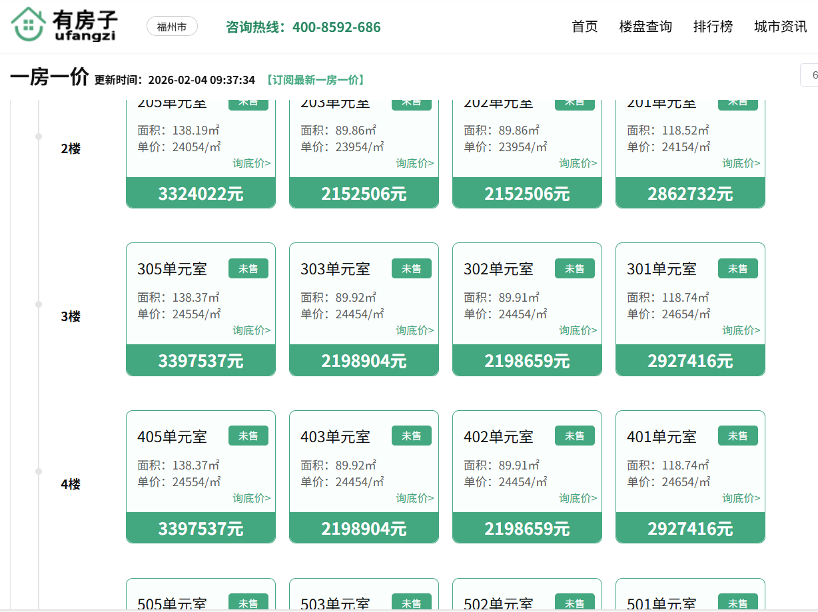Click the hotline number 400-8592-686
Image resolution: width=818 pixels, height=612 pixels.
pyautogui.click(x=336, y=27)
